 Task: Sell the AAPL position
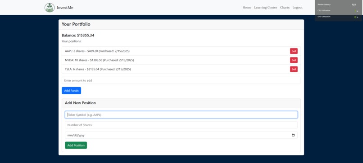(x=294, y=51)
